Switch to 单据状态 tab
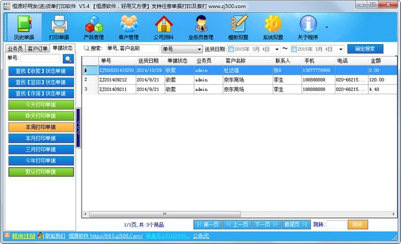This screenshot has height=244, width=401. point(63,48)
